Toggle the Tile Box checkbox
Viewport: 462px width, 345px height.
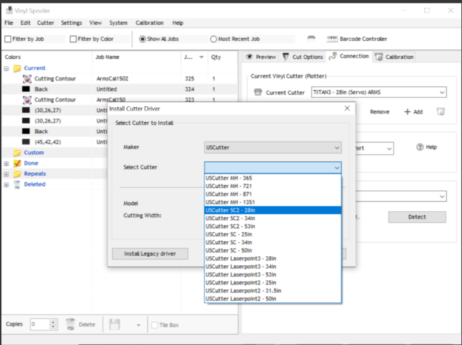[155, 325]
